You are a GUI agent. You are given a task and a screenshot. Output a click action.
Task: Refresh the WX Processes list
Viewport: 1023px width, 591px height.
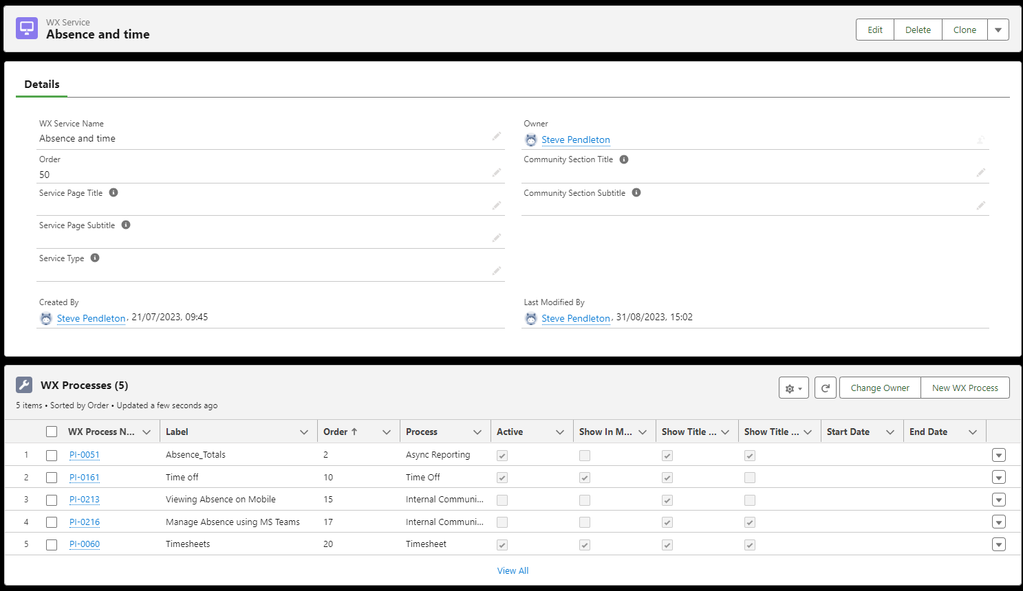(825, 388)
